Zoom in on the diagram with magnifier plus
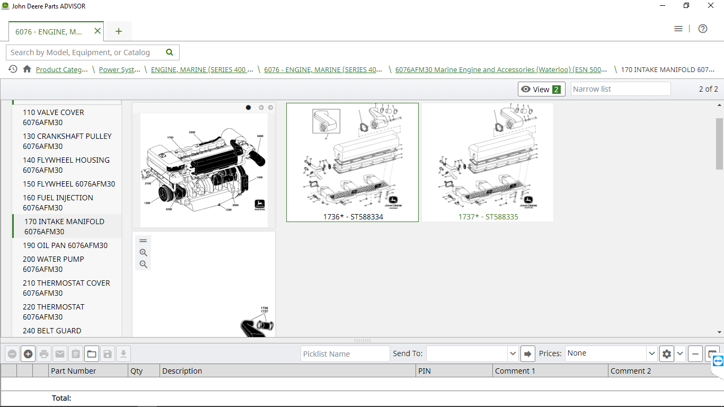This screenshot has height=407, width=724. point(143,253)
